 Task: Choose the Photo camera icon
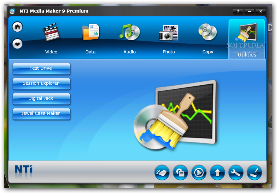tap(169, 33)
